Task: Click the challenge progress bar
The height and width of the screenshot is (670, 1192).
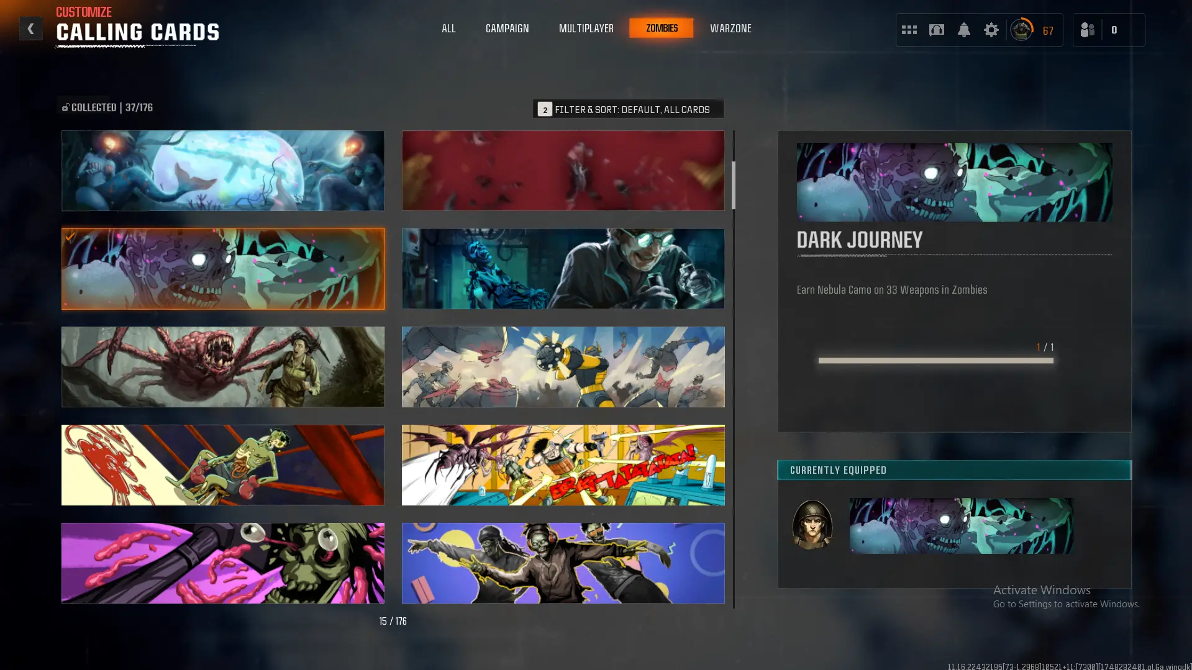Action: (935, 360)
